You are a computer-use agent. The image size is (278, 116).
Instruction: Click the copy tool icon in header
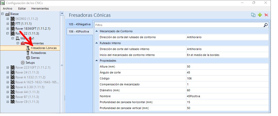pos(253,15)
